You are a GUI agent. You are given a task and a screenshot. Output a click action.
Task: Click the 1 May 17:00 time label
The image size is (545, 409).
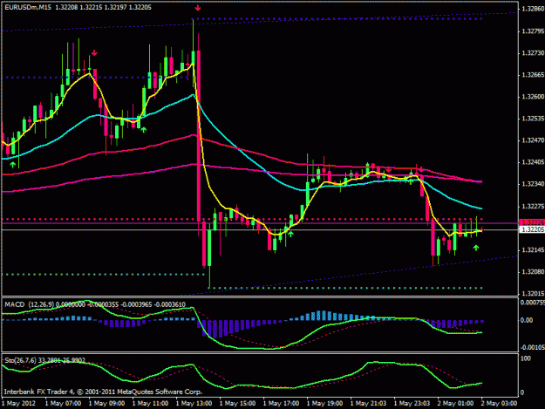coord(281,404)
